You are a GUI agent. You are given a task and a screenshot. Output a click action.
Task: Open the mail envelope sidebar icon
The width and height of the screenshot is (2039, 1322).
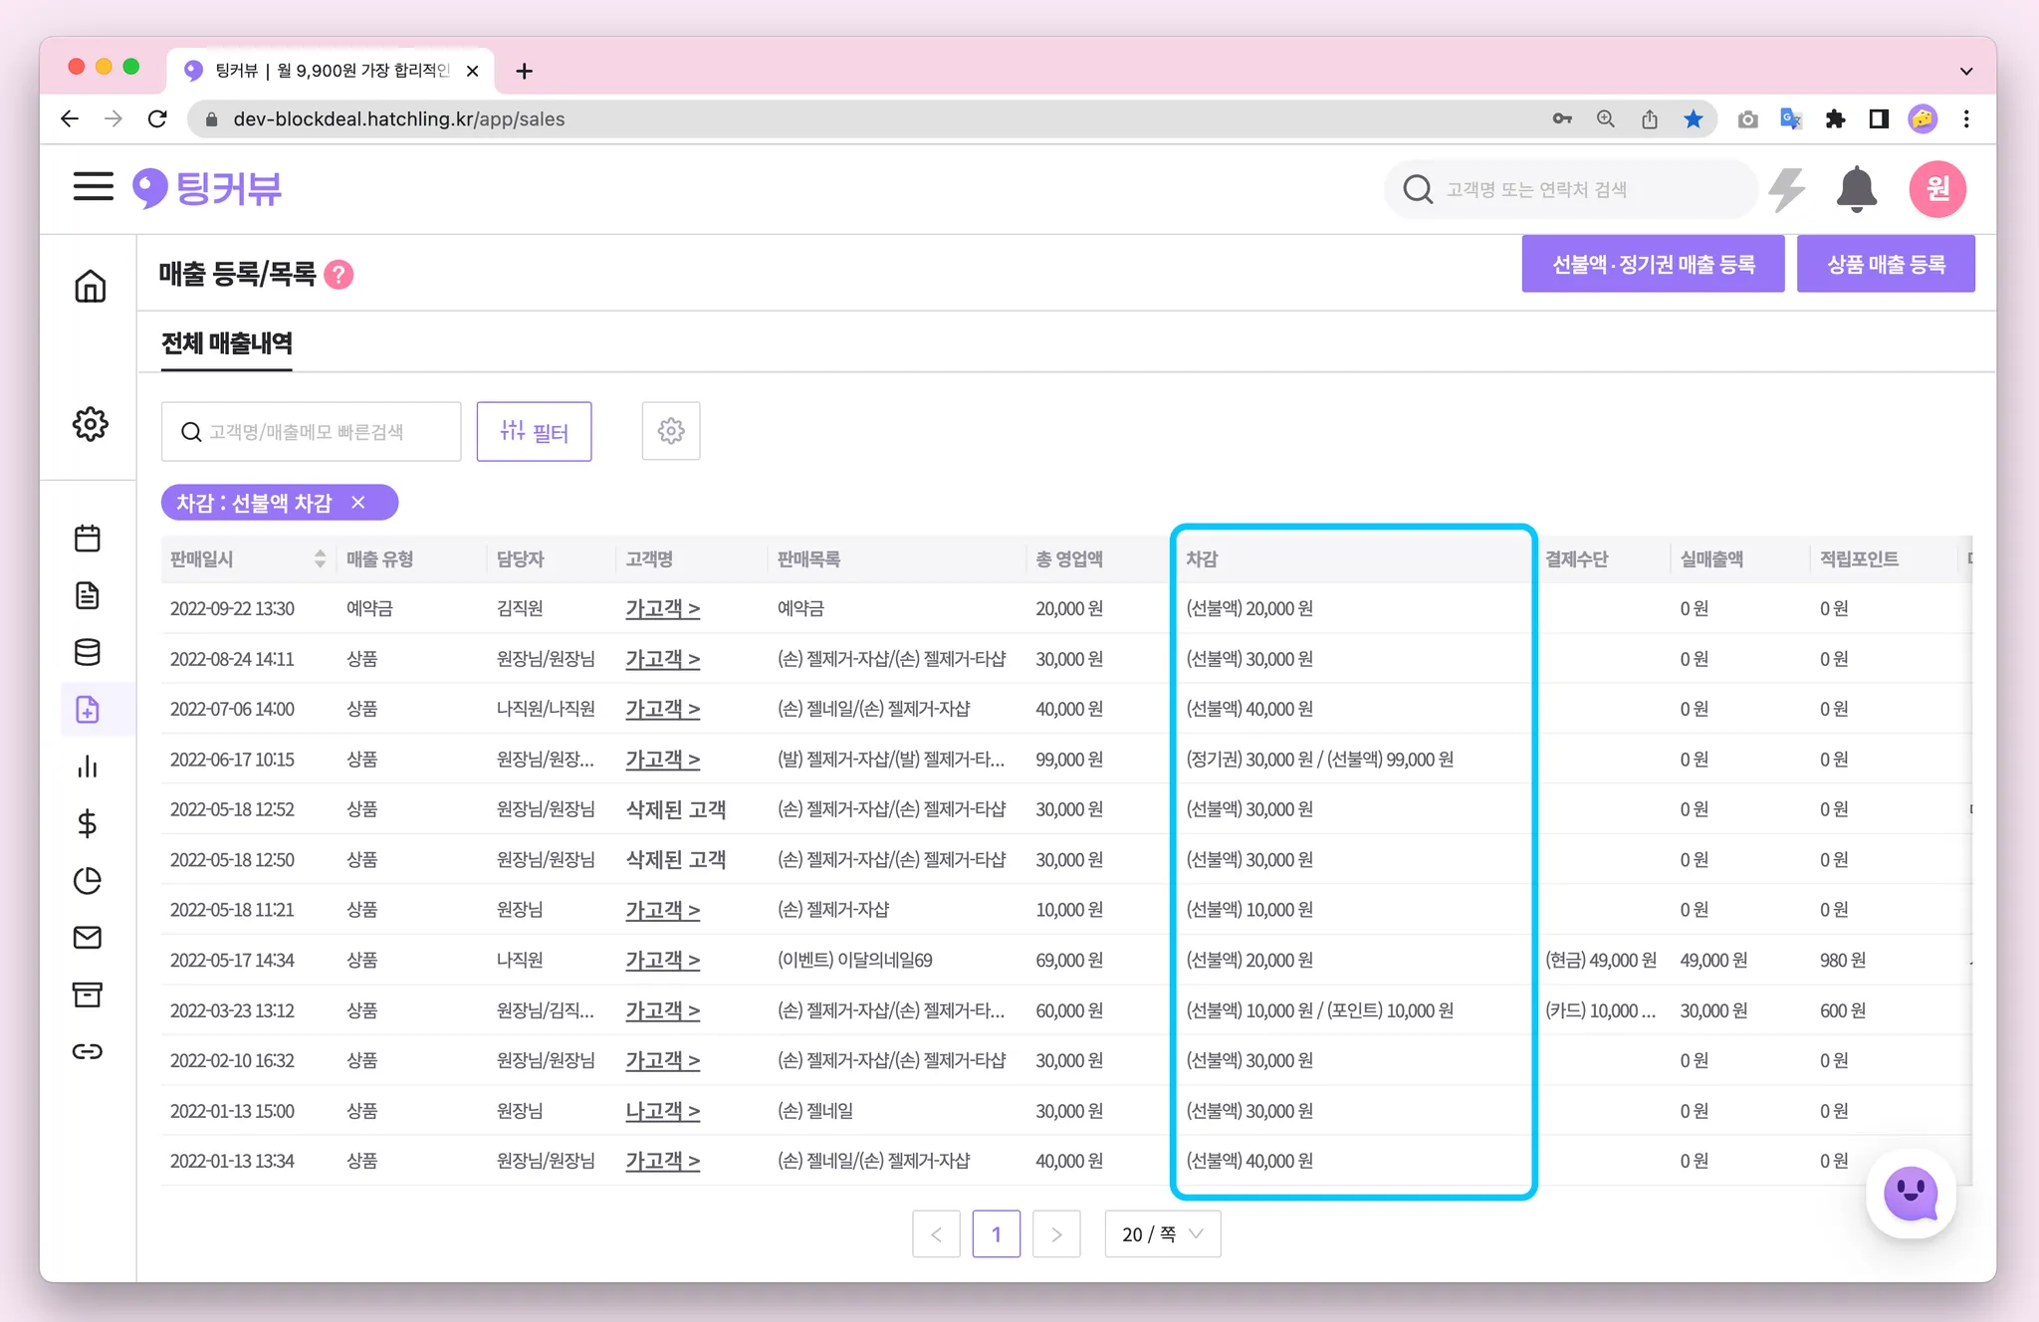point(88,938)
